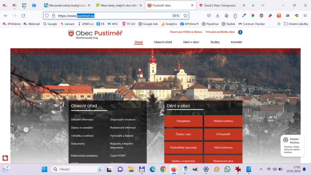Expand the bookmarks overflow chevron
This screenshot has width=311, height=175.
click(x=279, y=24)
